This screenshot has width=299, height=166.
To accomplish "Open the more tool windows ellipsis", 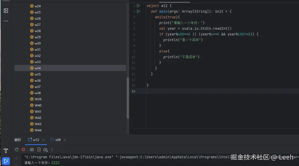I will [6, 21].
